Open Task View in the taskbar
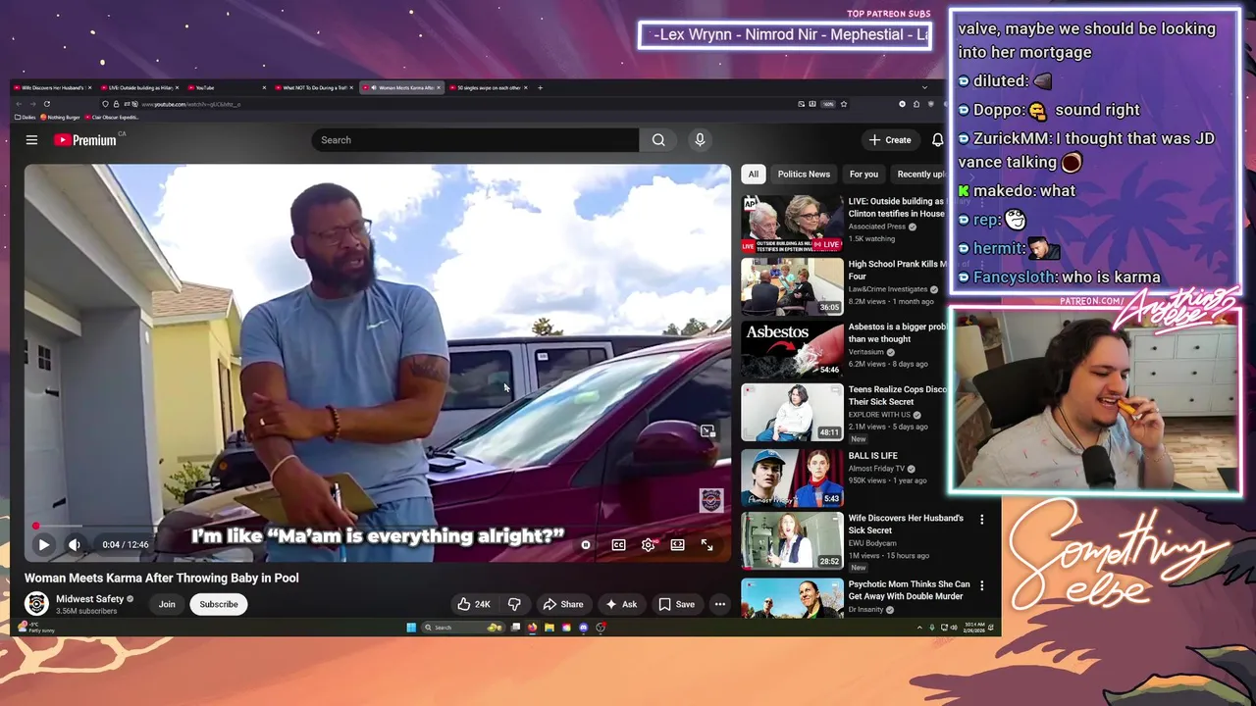The height and width of the screenshot is (706, 1256). pos(515,628)
